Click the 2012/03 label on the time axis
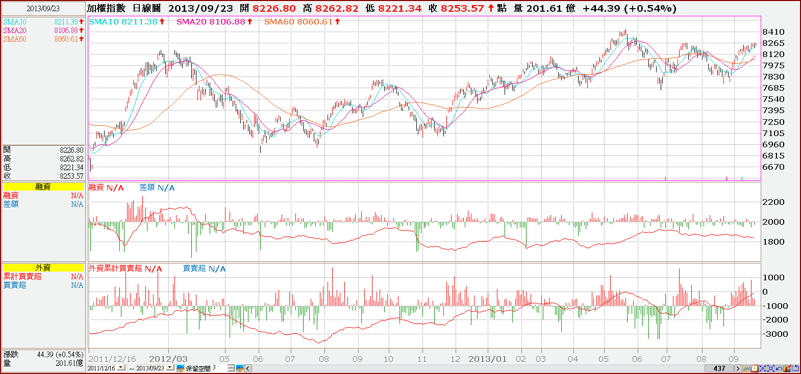This screenshot has width=801, height=374. pos(168,359)
